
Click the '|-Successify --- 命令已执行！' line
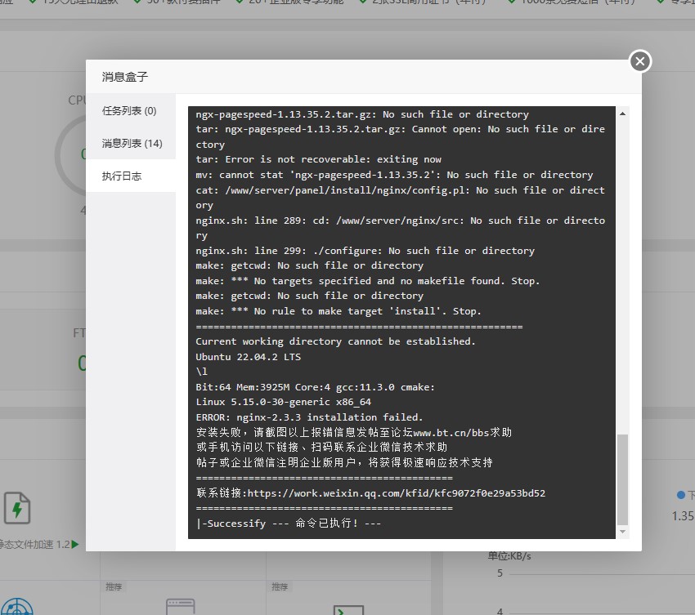coord(288,524)
